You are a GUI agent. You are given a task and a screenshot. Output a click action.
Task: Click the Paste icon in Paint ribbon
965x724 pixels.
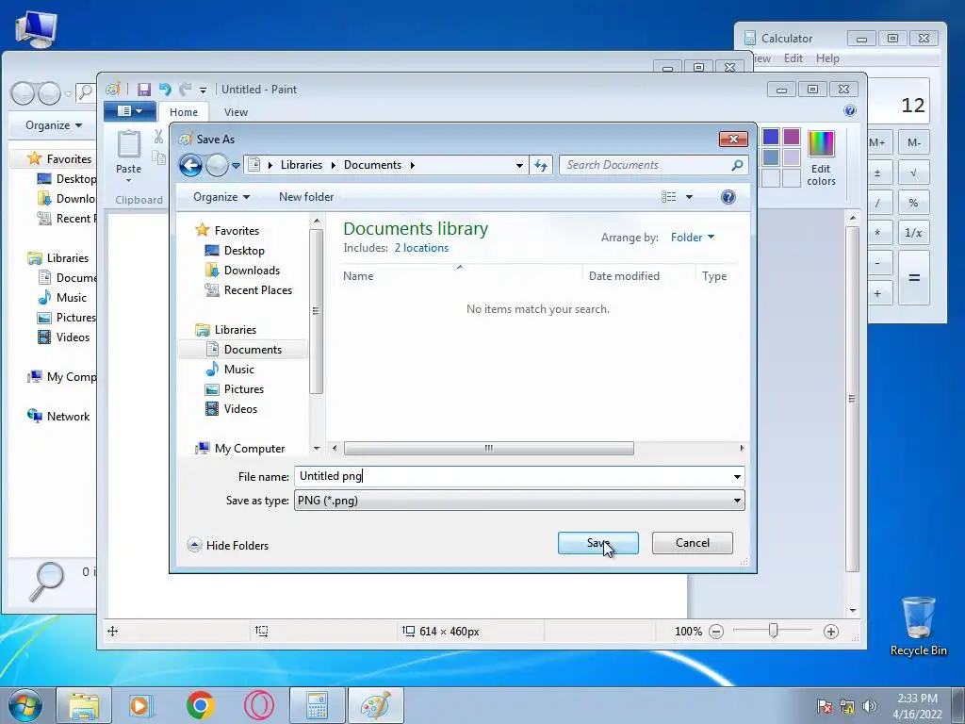coord(128,144)
